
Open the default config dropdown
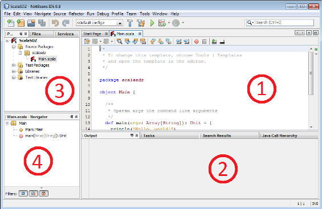[x=99, y=23]
